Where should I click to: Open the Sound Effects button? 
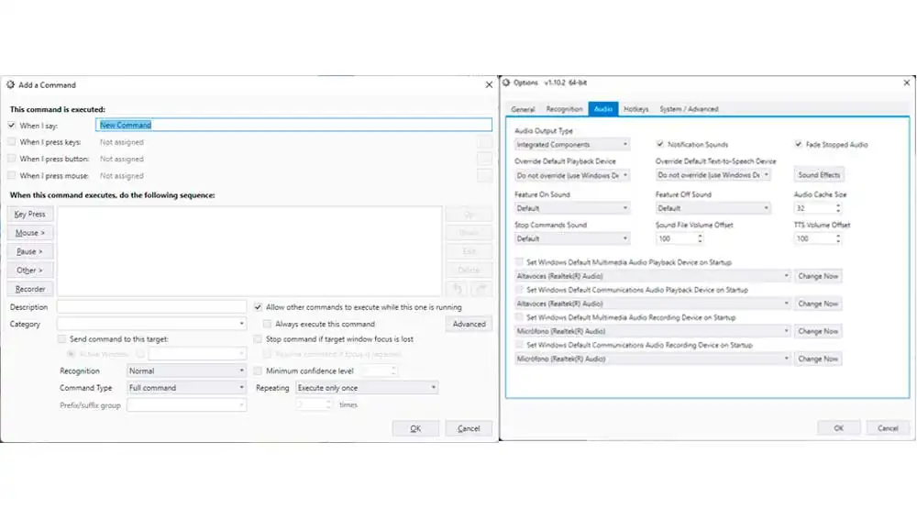[819, 175]
